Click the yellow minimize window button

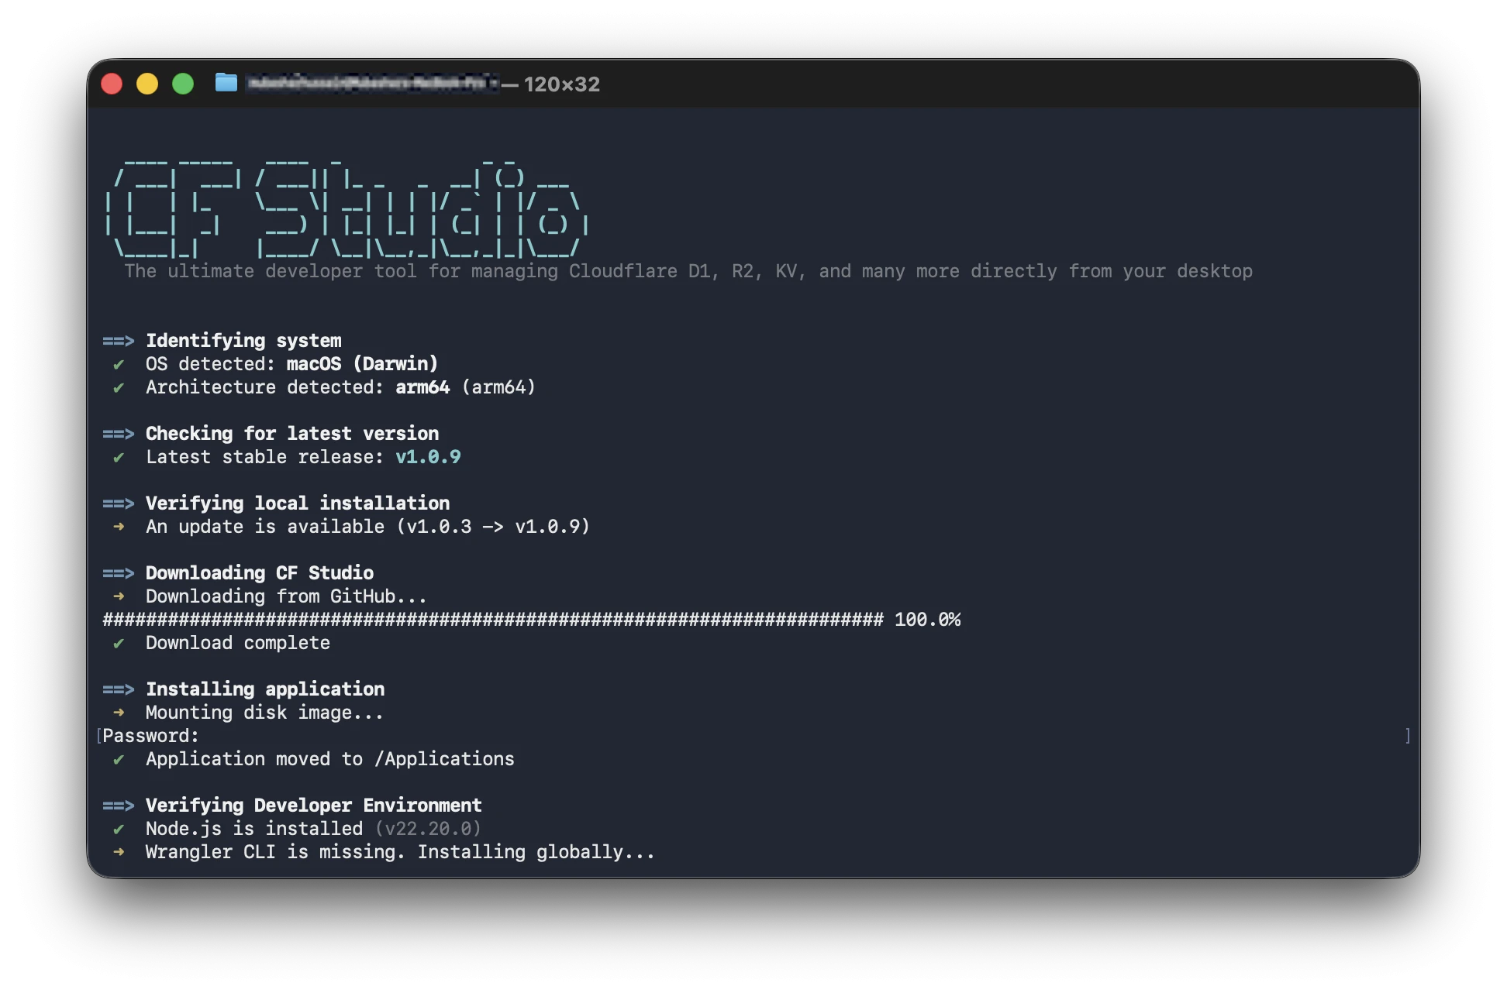coord(147,84)
